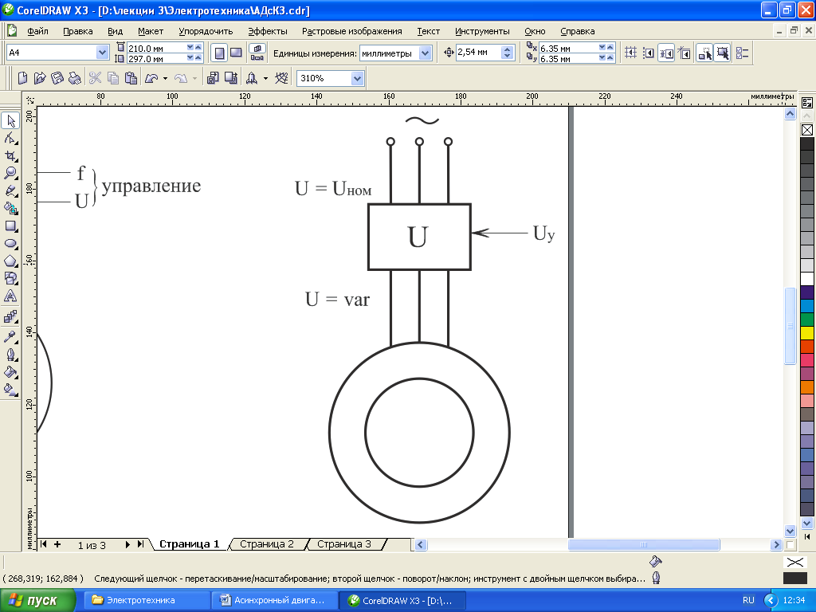The height and width of the screenshot is (612, 816).
Task: Pick the Text tool
Action: coord(11,296)
